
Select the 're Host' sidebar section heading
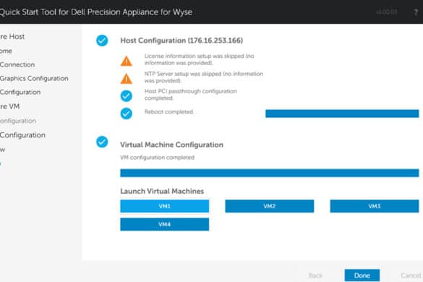click(x=12, y=37)
